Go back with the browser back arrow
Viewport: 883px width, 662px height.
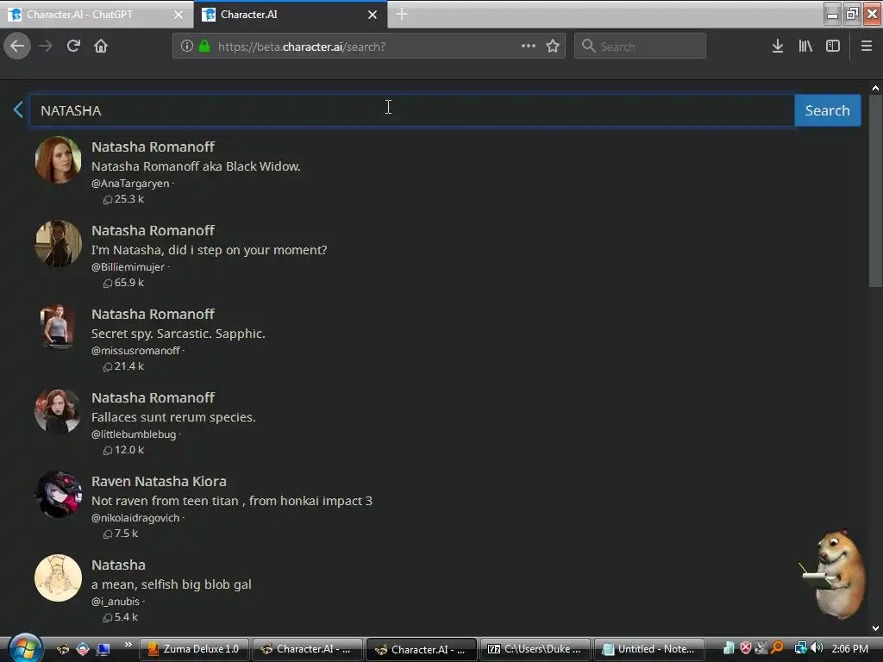(17, 47)
